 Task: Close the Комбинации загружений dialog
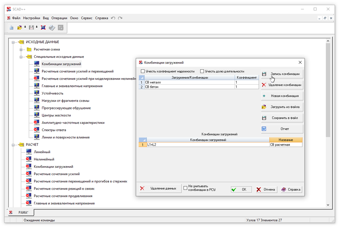coord(300,62)
